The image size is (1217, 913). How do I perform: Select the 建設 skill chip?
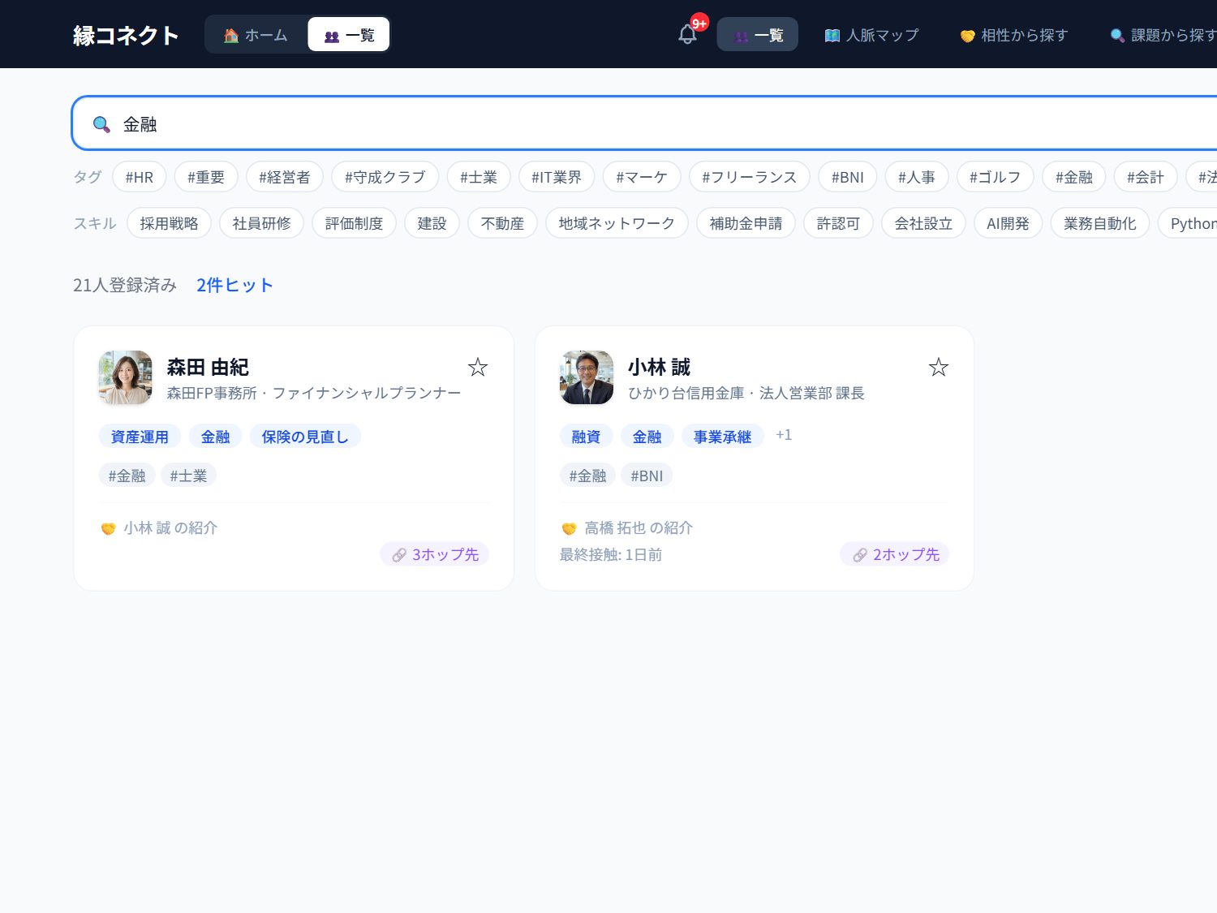432,223
